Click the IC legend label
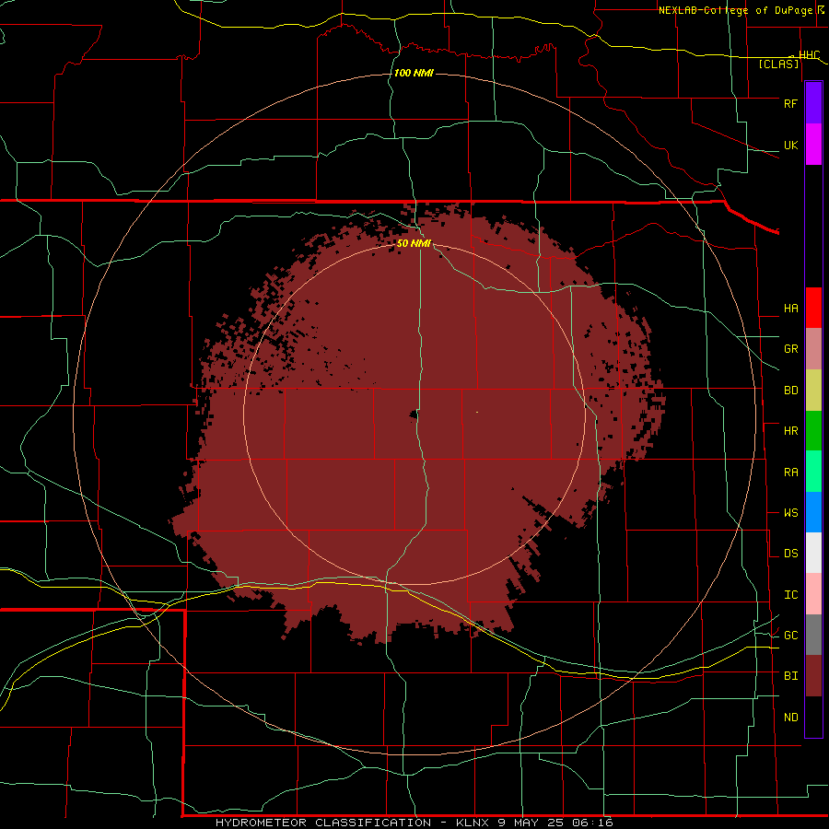Viewport: 829px width, 829px height. pos(790,595)
